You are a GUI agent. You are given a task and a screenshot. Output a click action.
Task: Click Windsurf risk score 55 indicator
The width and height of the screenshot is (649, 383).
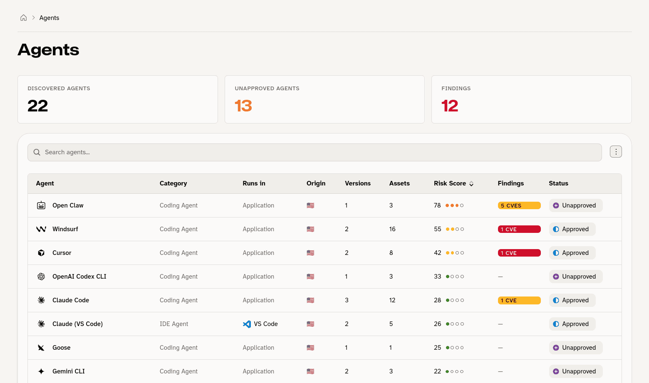click(449, 229)
